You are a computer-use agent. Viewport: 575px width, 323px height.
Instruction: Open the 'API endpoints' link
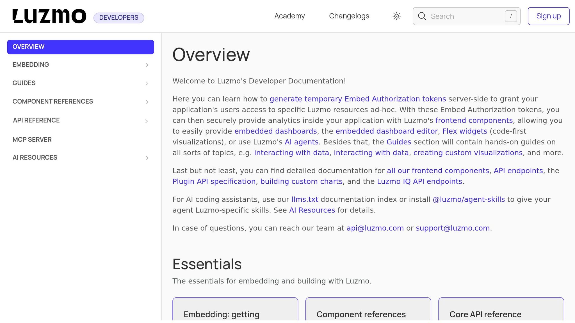(518, 171)
